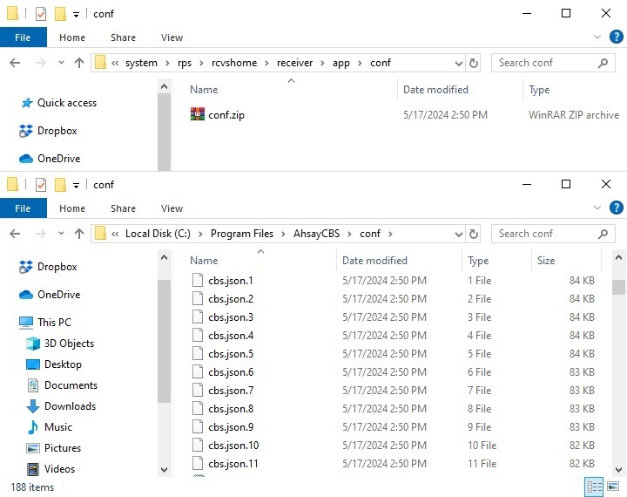This screenshot has height=497, width=627.
Task: Open Home tab in bottom window
Action: click(72, 208)
